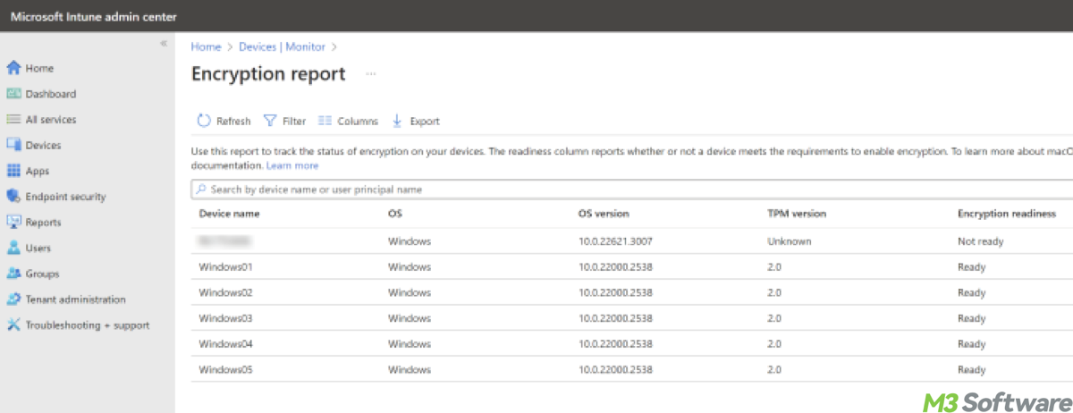
Task: Click the Windows OS cell for Windows04
Action: click(x=410, y=344)
